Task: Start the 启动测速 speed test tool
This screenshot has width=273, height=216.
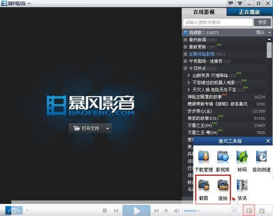Action: pyautogui.click(x=261, y=161)
